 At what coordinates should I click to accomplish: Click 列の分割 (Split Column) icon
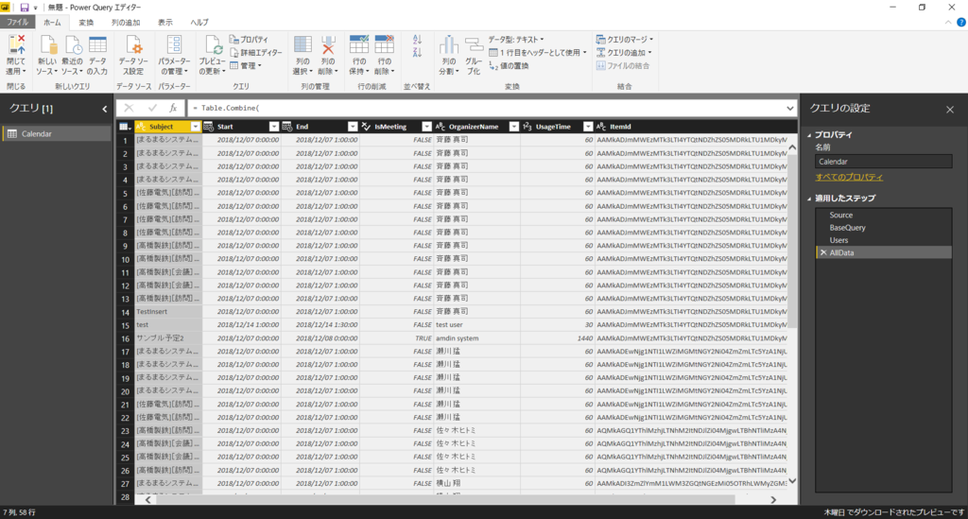point(449,45)
